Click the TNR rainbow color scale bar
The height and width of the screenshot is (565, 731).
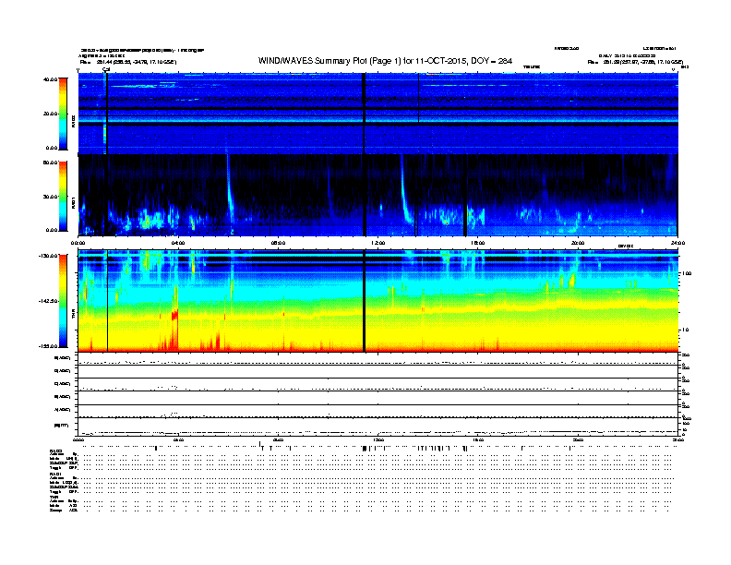click(x=63, y=301)
